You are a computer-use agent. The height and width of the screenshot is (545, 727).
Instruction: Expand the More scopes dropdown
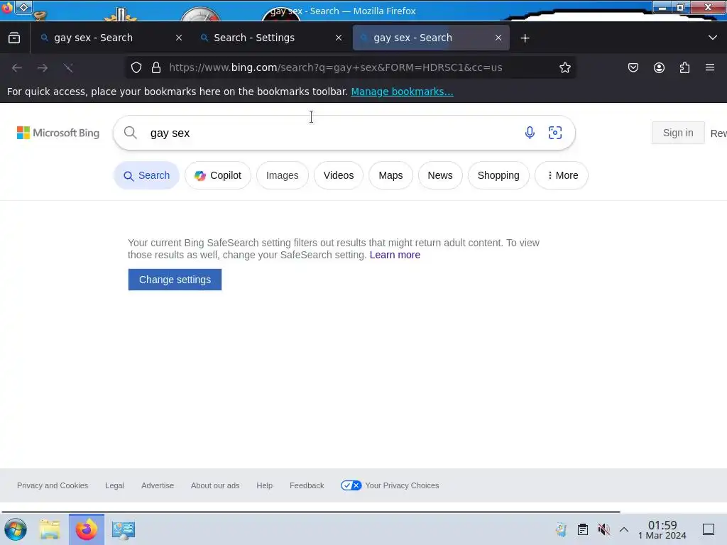pos(562,175)
